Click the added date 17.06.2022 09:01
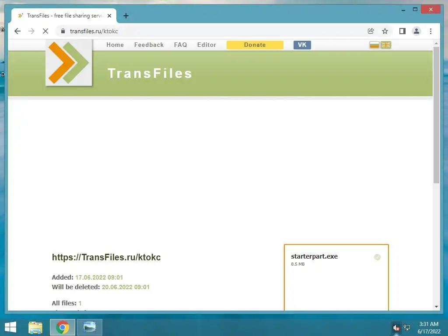The image size is (448, 336). tap(99, 277)
